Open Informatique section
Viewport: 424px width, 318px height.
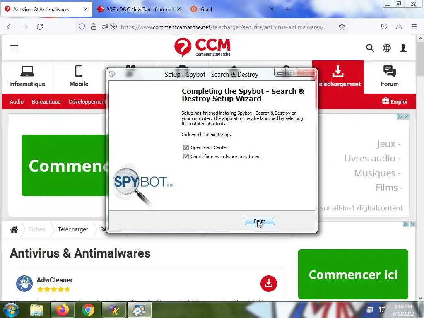click(27, 77)
